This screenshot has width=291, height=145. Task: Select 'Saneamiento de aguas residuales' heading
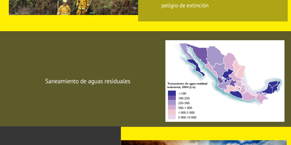pos(88,81)
